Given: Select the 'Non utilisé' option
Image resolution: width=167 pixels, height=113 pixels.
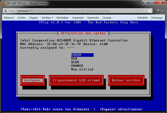Looking at the screenshot, I should pyautogui.click(x=82, y=69).
